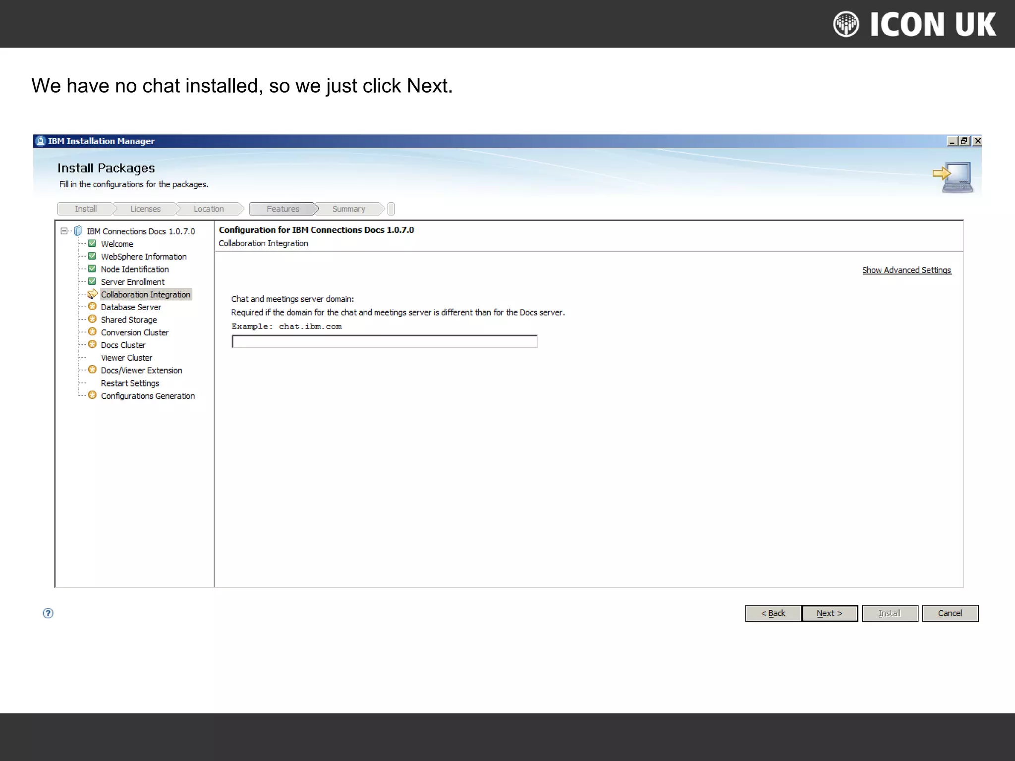This screenshot has width=1015, height=761.
Task: Go to the Summary wizard step
Action: pyautogui.click(x=348, y=209)
